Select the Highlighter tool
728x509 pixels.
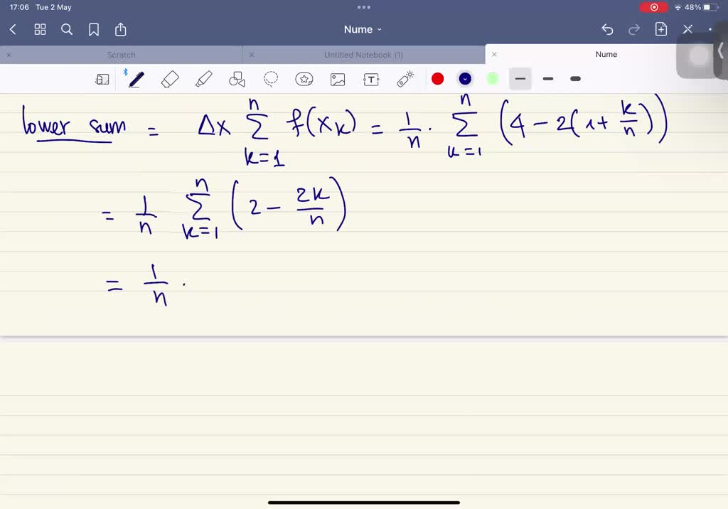pyautogui.click(x=203, y=78)
